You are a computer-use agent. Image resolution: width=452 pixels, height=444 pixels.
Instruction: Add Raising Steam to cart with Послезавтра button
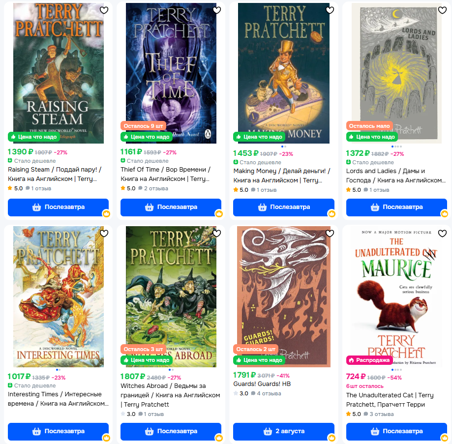[58, 207]
